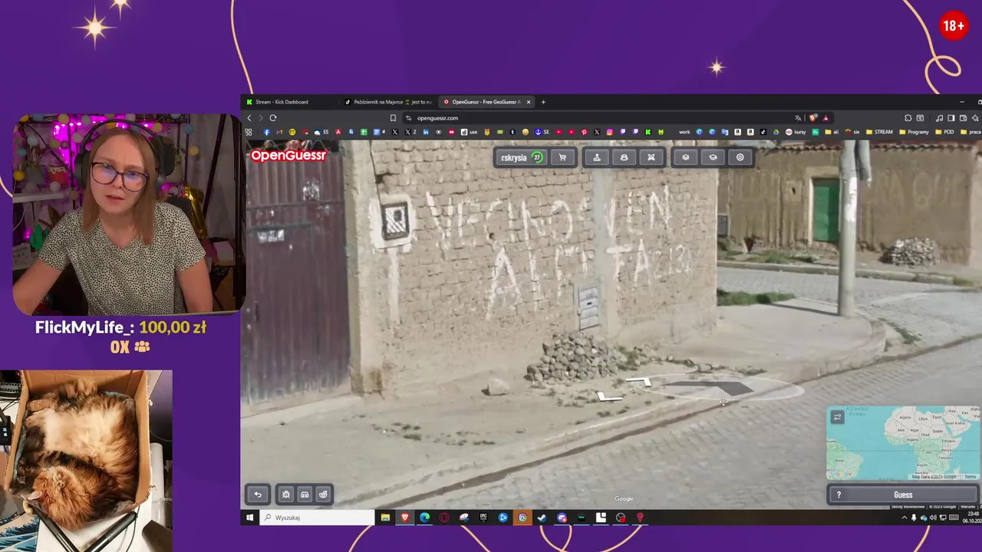Click the second stacked layers icon

tap(713, 157)
